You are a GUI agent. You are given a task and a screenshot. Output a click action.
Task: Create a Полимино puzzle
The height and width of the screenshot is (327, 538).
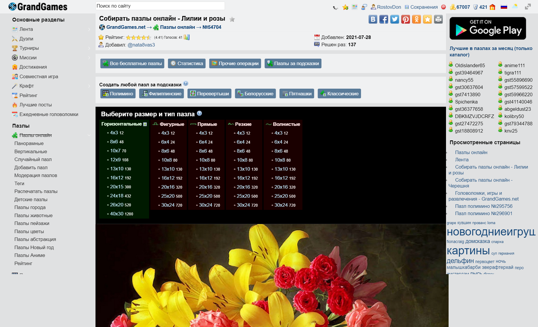118,94
